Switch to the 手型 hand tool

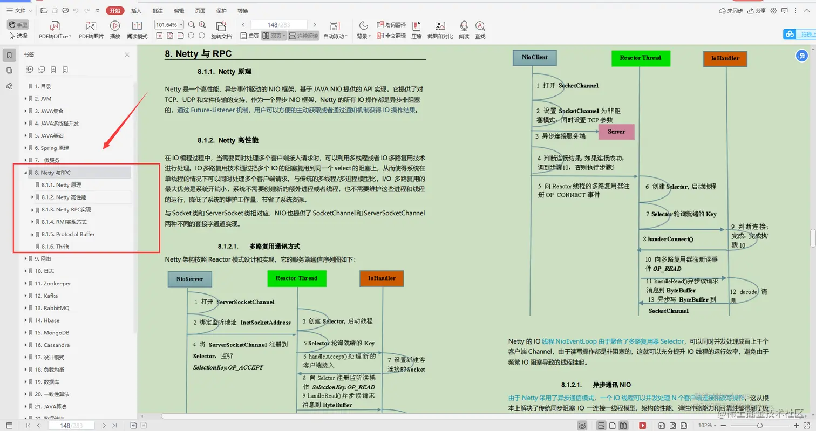[19, 24]
